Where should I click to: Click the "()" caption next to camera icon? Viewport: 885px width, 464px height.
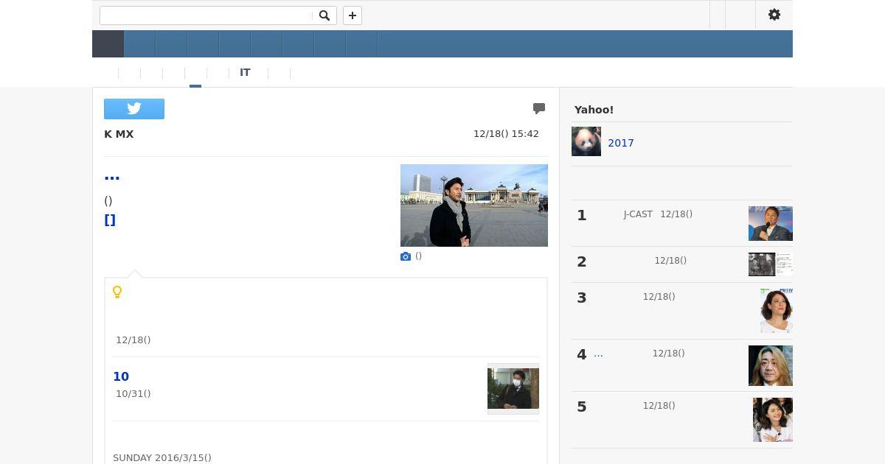[419, 256]
